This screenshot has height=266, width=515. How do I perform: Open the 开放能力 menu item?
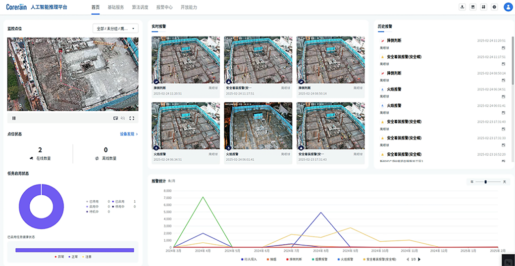(189, 7)
